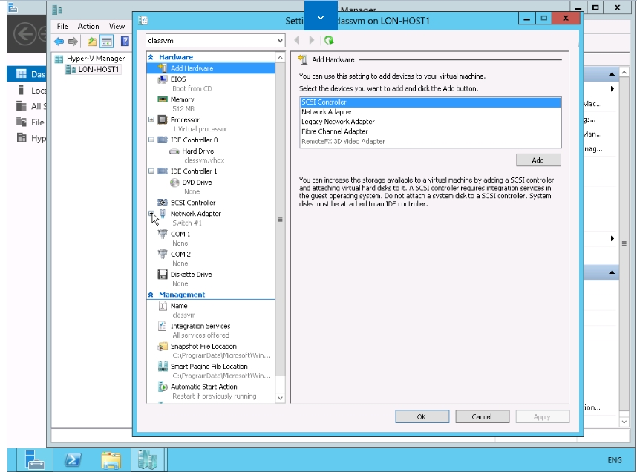Click the IDE Controller 1 icon

click(163, 171)
